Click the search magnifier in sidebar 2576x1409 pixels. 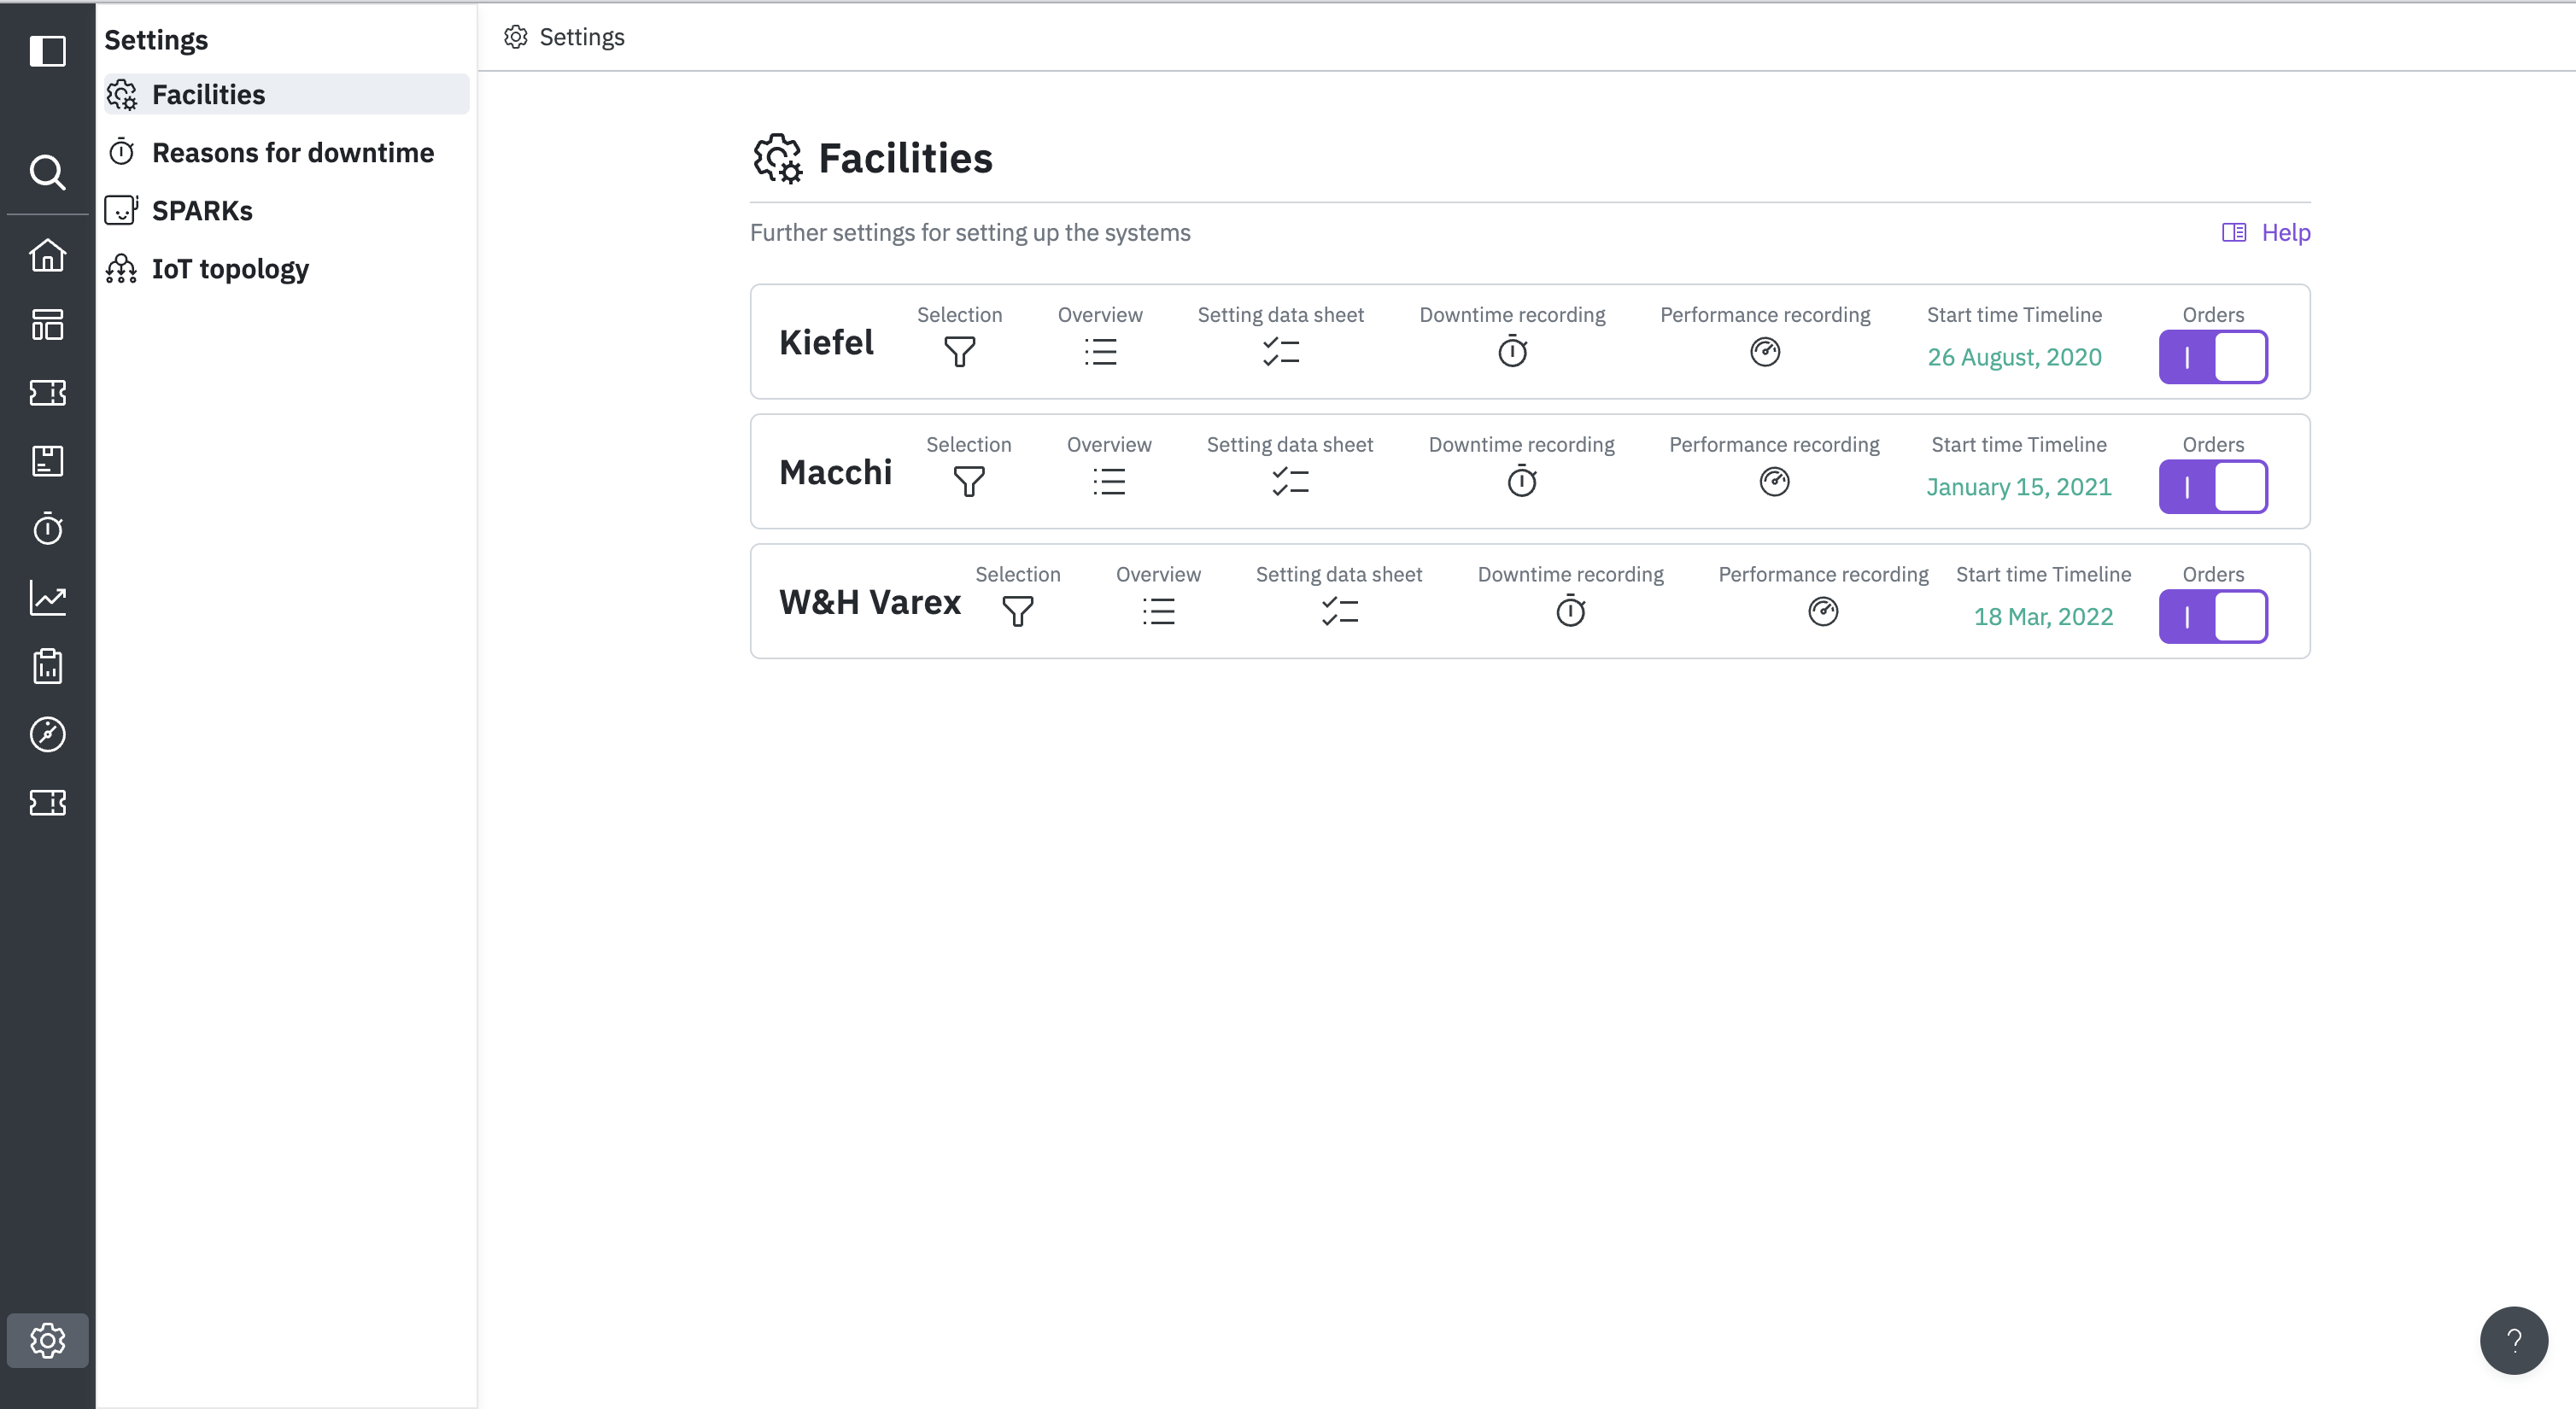(x=47, y=172)
